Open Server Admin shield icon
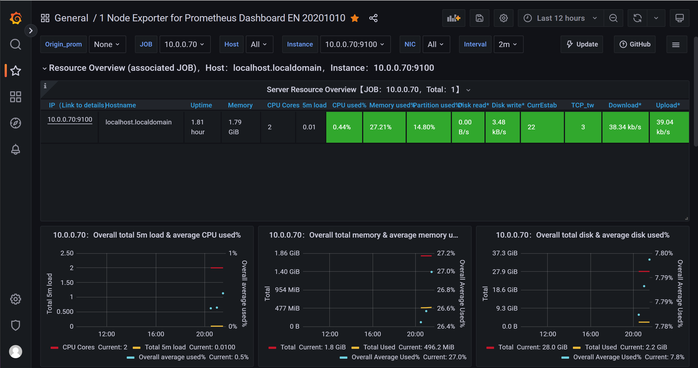The width and height of the screenshot is (698, 368). [x=16, y=325]
